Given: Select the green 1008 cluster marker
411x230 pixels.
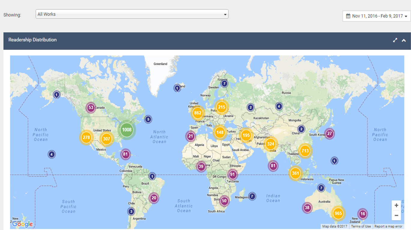Looking at the screenshot, I should pyautogui.click(x=127, y=130).
